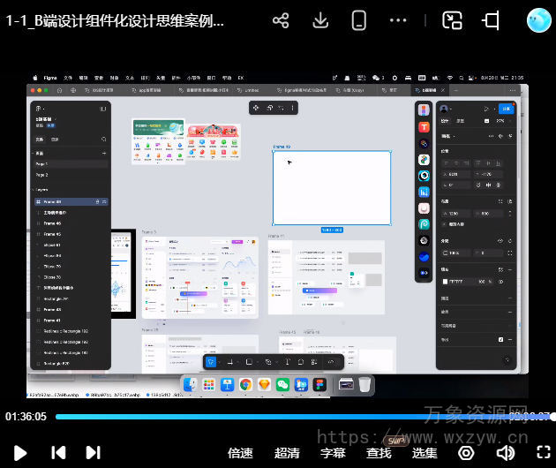
Task: Click the video title text
Action: pos(115,21)
